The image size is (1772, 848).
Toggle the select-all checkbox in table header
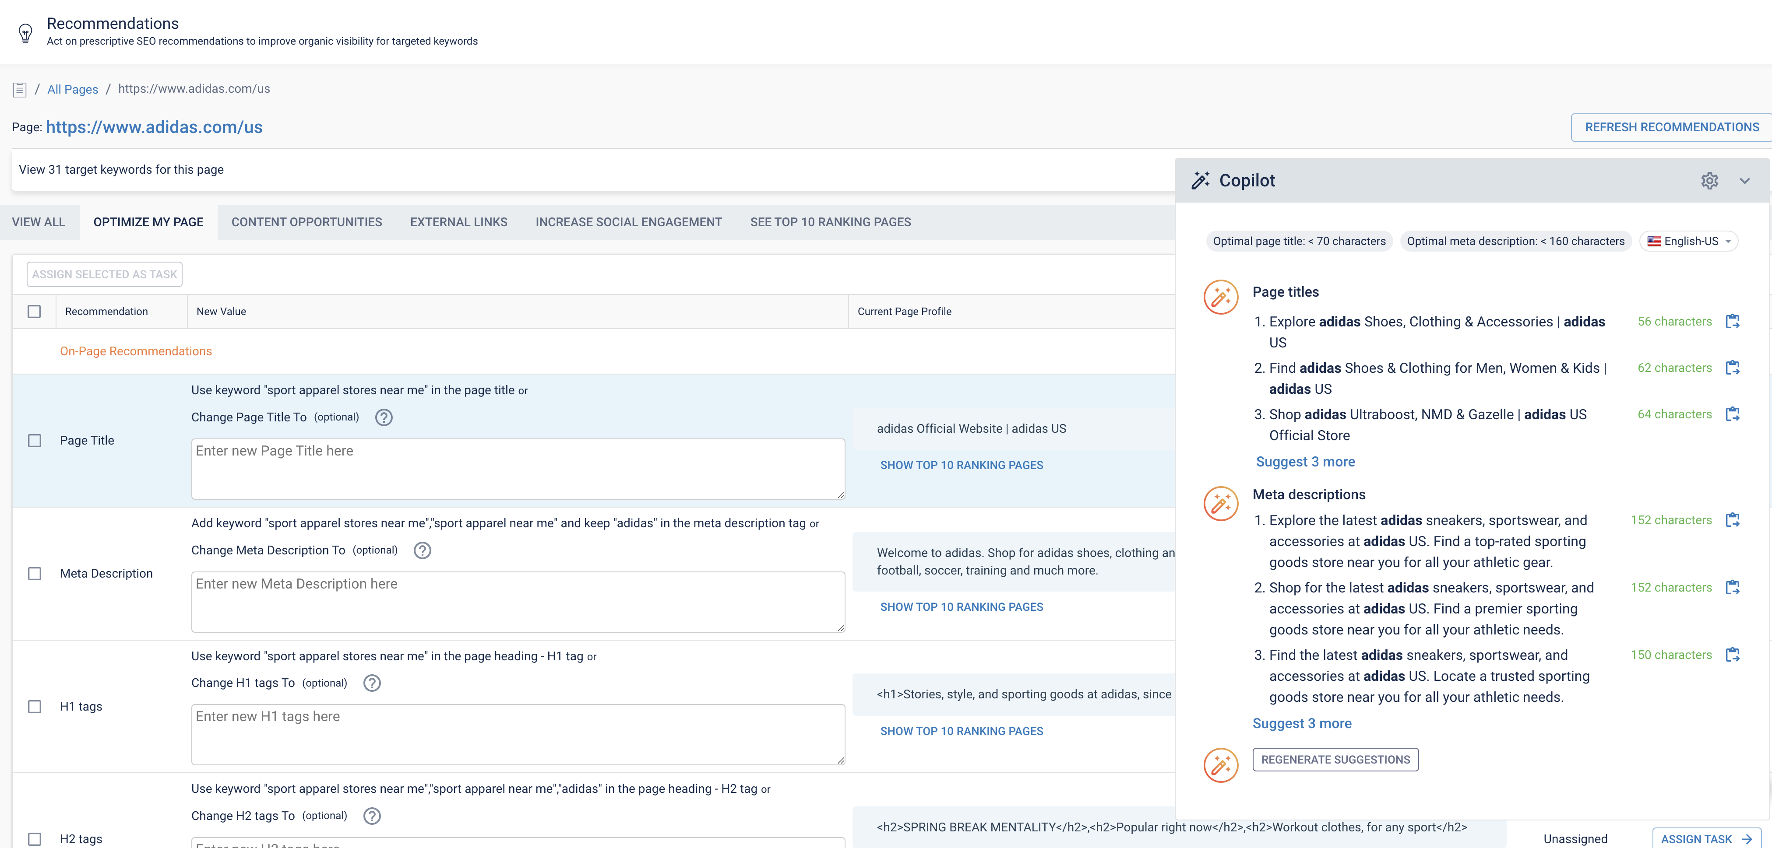pyautogui.click(x=35, y=311)
